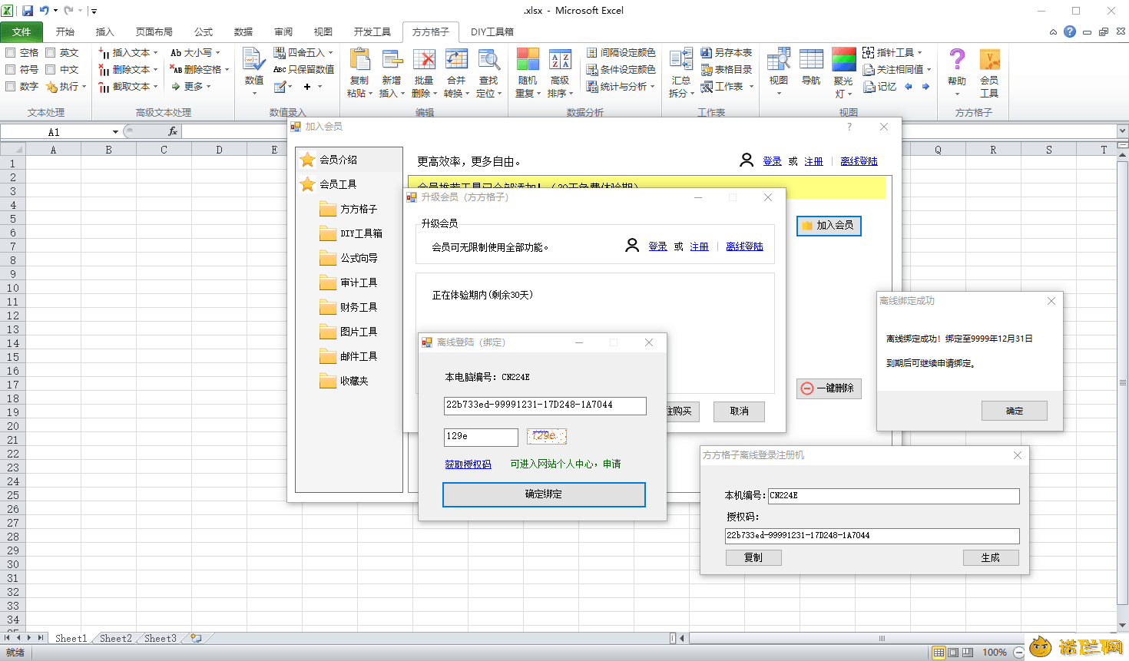Switch to the 开始 Home tab
Image resolution: width=1129 pixels, height=661 pixels.
coord(65,31)
